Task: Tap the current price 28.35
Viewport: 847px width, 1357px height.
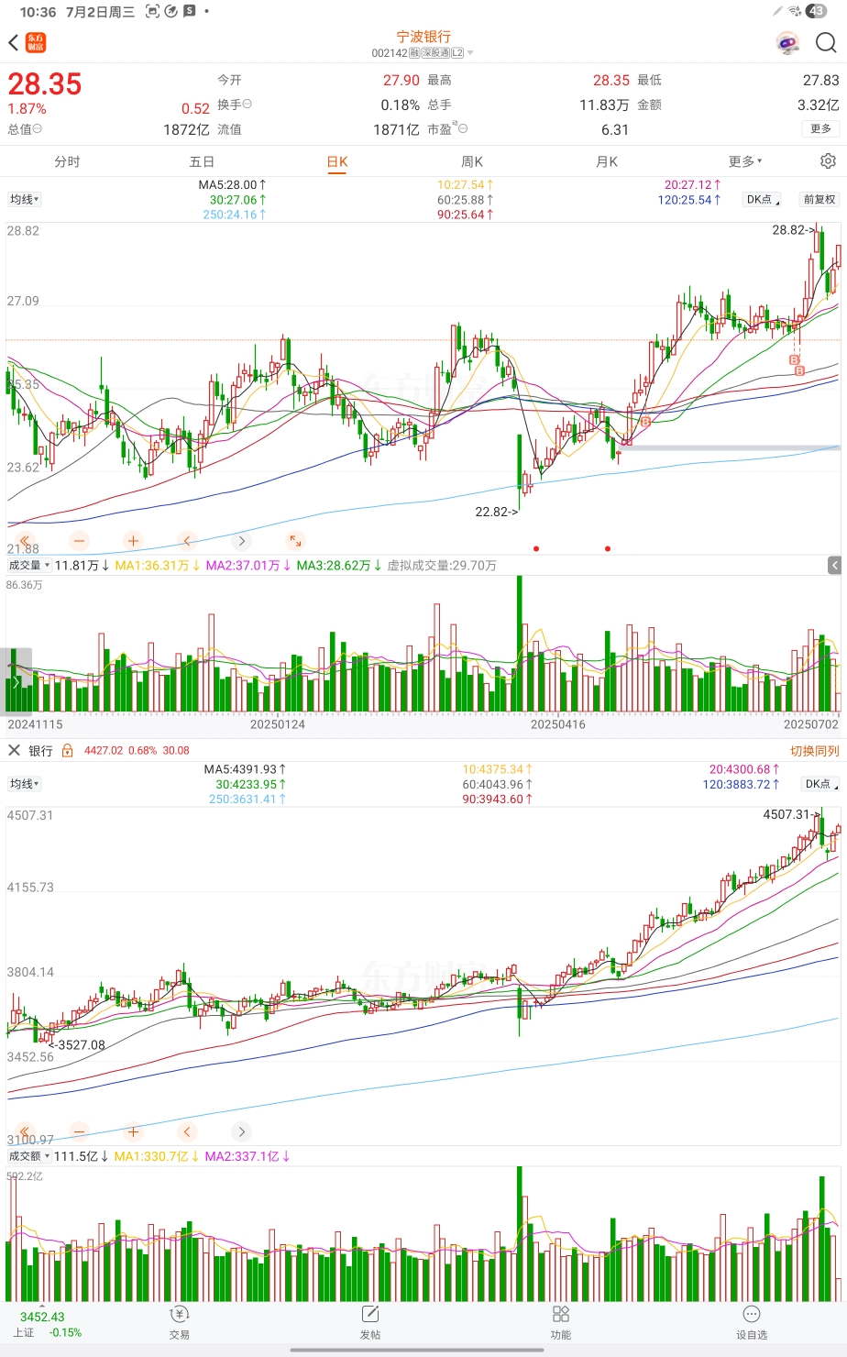Action: point(45,84)
